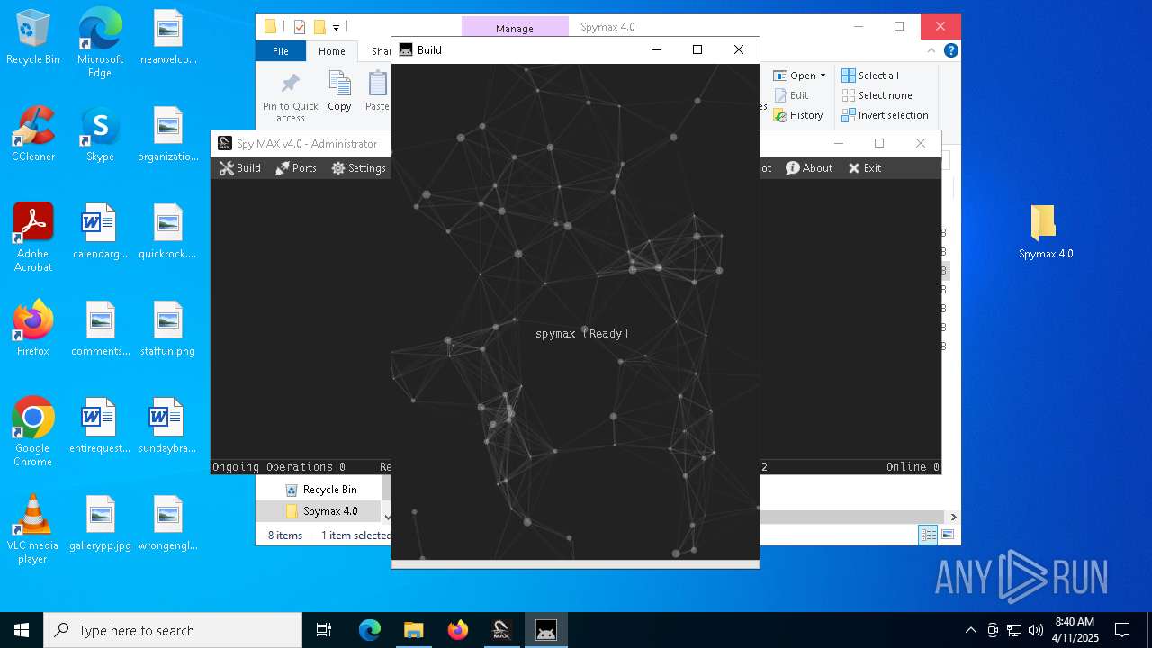1152x648 pixels.
Task: Select organizatio image file on desktop
Action: coord(168,134)
